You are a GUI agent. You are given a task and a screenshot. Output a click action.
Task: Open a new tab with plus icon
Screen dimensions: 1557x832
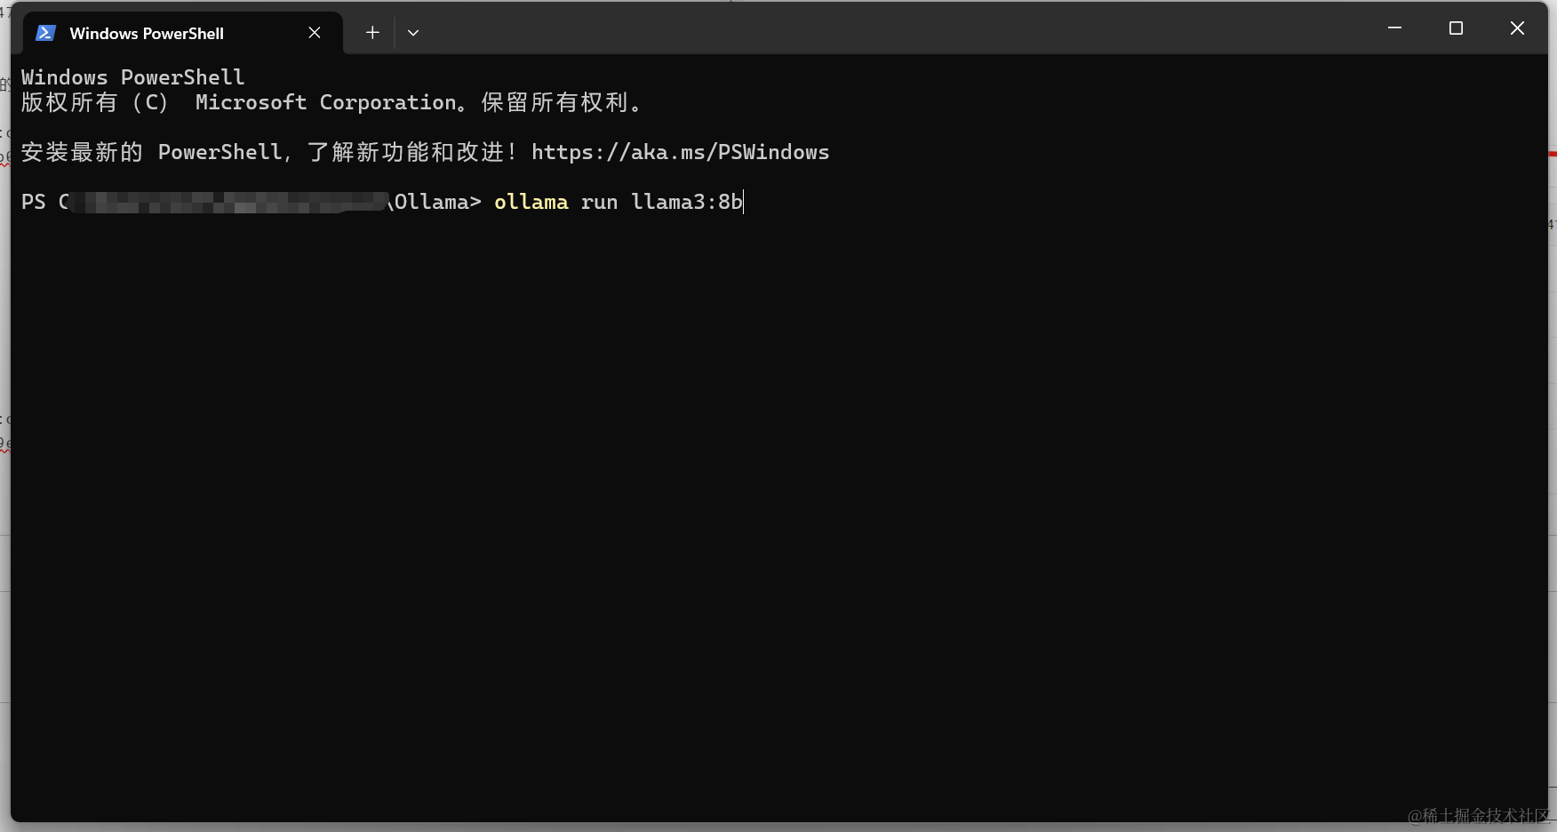[x=372, y=33]
